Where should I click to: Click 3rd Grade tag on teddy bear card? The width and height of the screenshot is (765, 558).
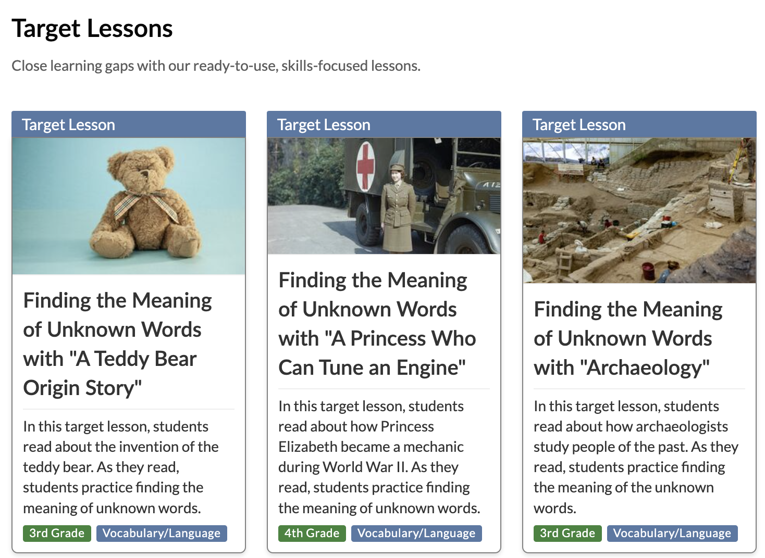[x=57, y=533]
